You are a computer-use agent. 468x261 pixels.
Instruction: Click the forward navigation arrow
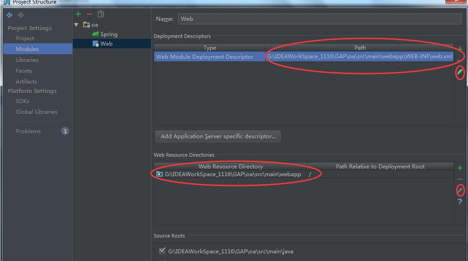[x=21, y=15]
